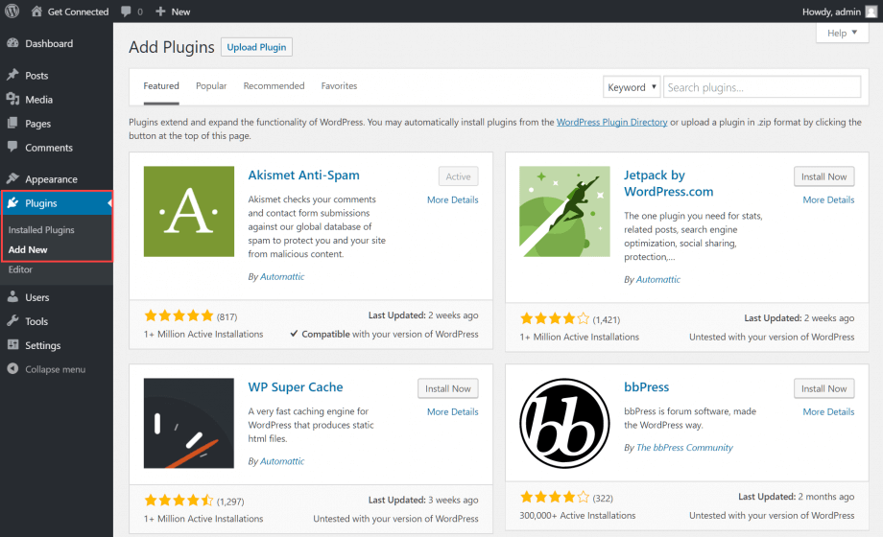The width and height of the screenshot is (883, 537).
Task: Click the bbPress title link
Action: [x=647, y=387]
